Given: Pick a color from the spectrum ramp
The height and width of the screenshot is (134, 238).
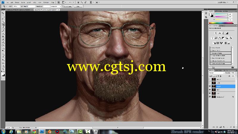Looking at the screenshot, I should [221, 23].
